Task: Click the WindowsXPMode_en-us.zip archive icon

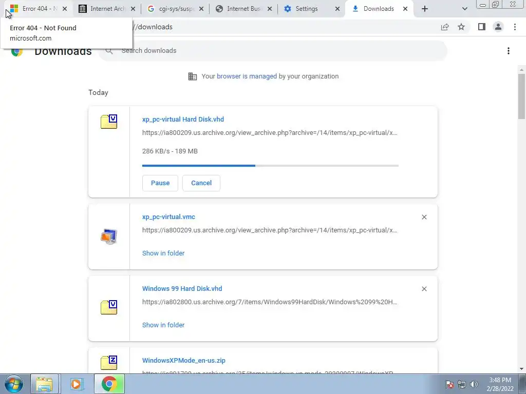Action: tap(109, 363)
